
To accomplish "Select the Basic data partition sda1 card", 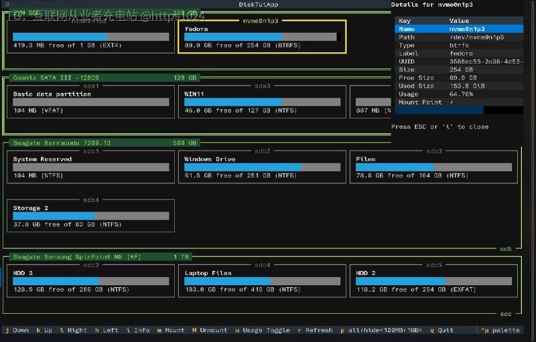I will pyautogui.click(x=90, y=102).
